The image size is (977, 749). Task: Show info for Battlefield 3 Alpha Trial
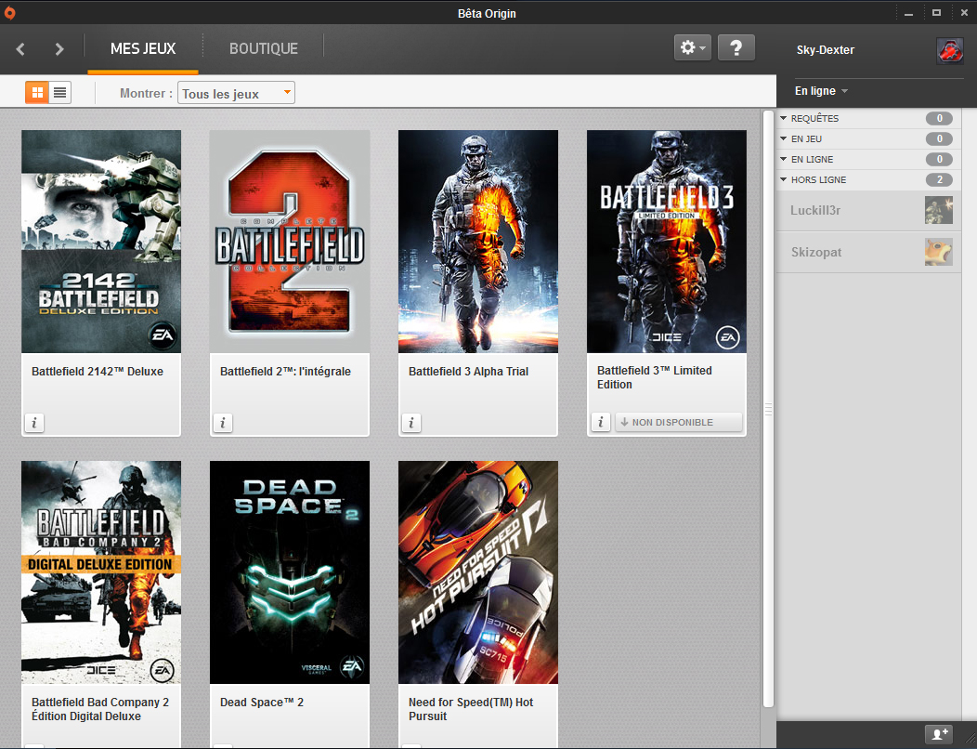pyautogui.click(x=411, y=423)
